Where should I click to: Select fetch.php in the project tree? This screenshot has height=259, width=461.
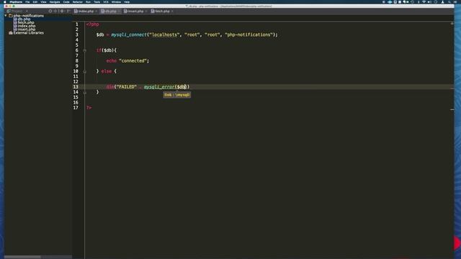coord(26,22)
